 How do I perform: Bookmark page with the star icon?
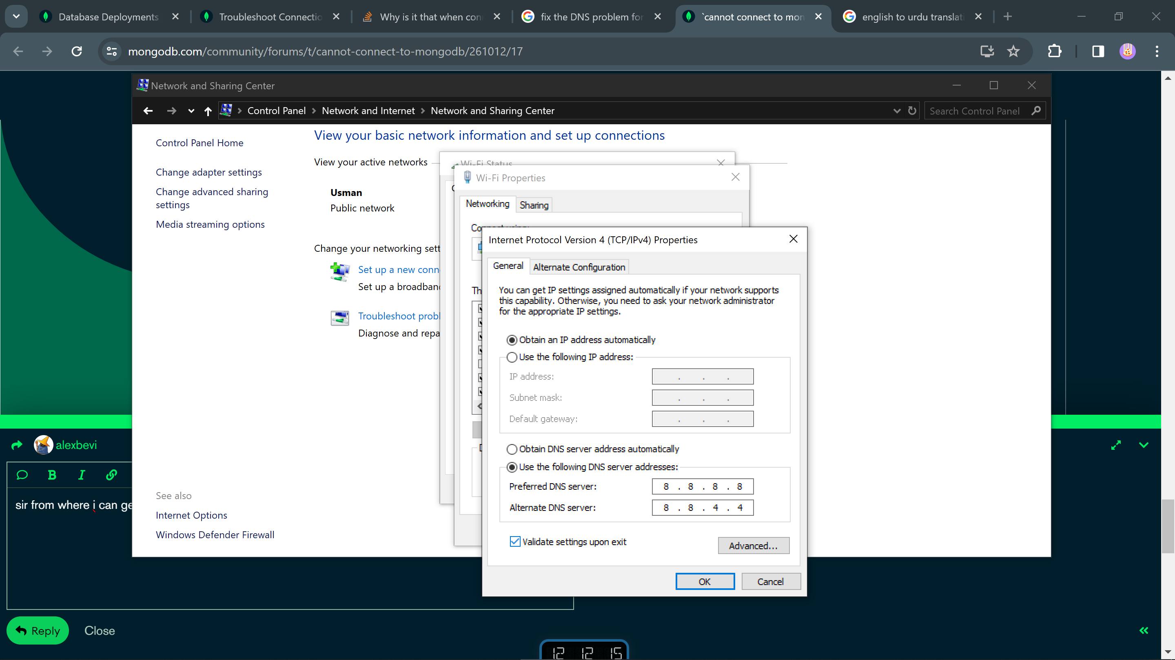[1013, 51]
